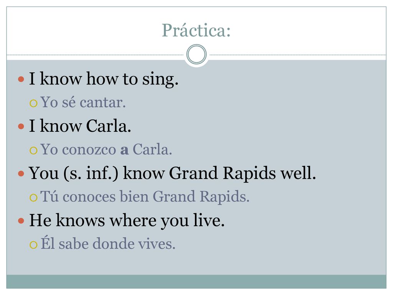Viewport: 393px width, 295px height.
Task: Click the yellow ring bullet beside 'Yo sé cantar.'
Action: (x=33, y=103)
